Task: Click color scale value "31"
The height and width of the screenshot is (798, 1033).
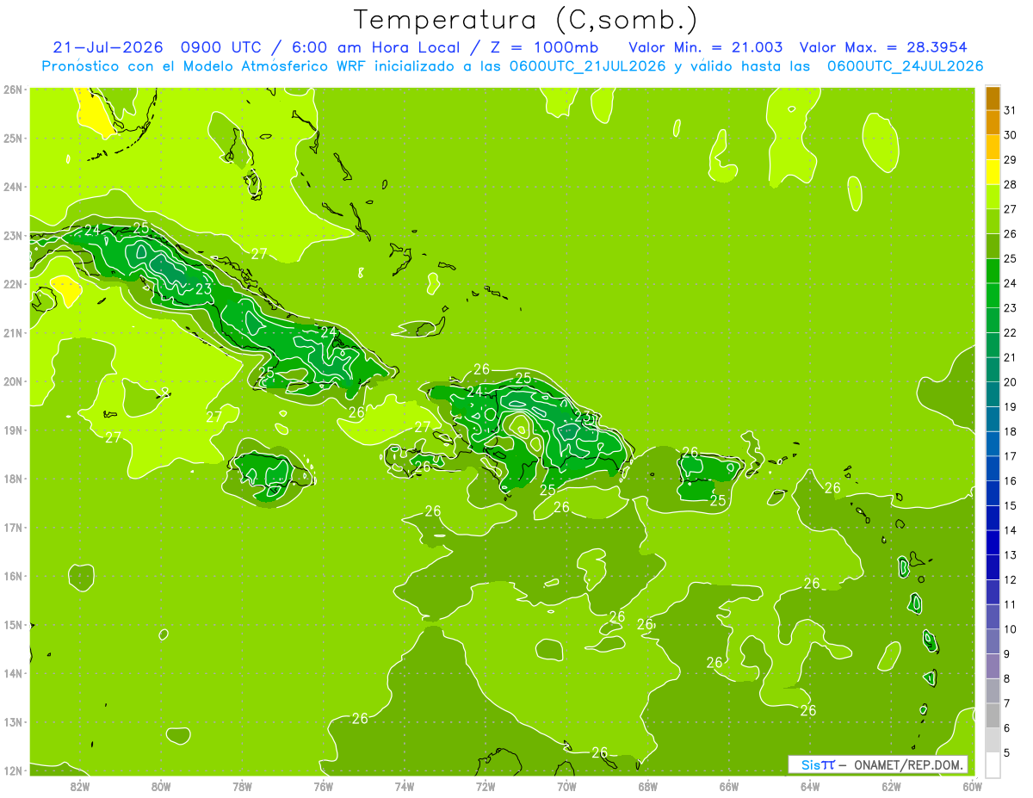Action: coord(1010,110)
